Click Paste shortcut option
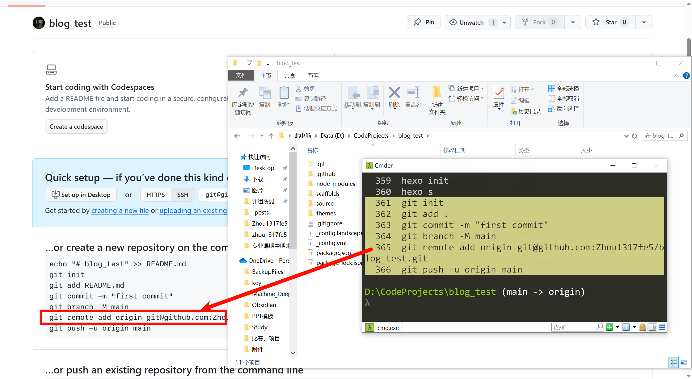The image size is (692, 379). 316,109
